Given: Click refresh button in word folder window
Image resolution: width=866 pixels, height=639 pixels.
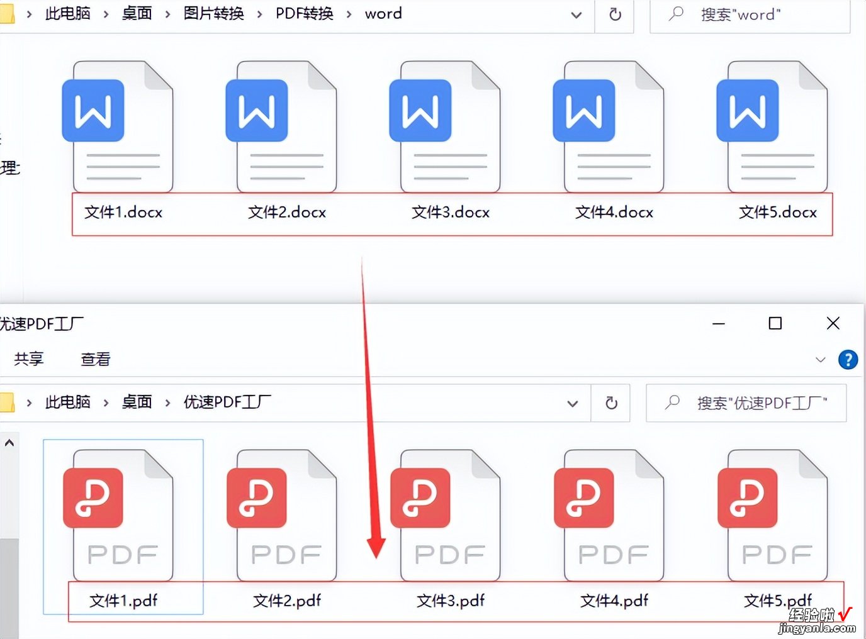Looking at the screenshot, I should coord(615,14).
